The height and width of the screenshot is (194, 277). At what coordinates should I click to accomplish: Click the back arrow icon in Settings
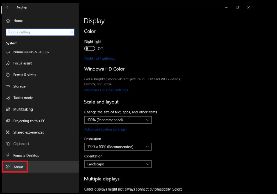(x=8, y=7)
